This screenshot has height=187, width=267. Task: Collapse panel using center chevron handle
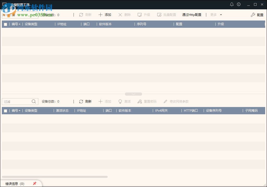133,94
